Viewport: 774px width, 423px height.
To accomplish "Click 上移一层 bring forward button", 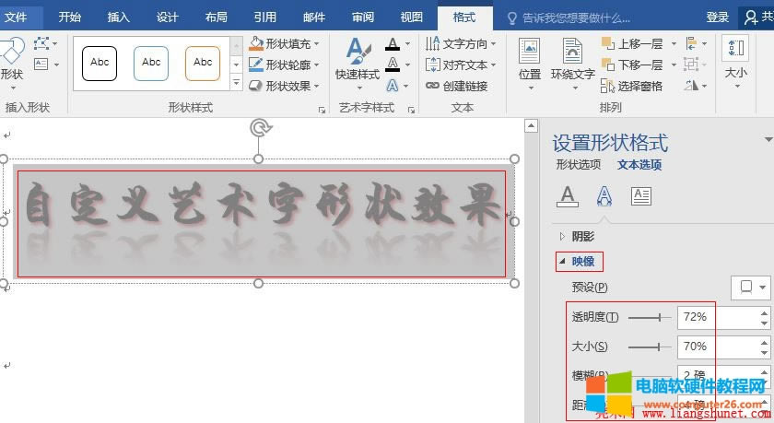I will (632, 44).
